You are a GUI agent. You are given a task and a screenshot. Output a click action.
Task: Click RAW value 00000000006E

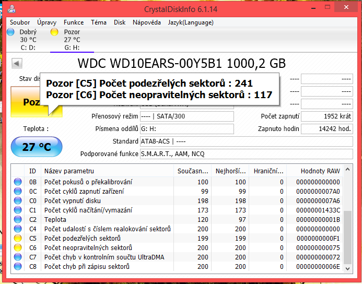coord(318,266)
